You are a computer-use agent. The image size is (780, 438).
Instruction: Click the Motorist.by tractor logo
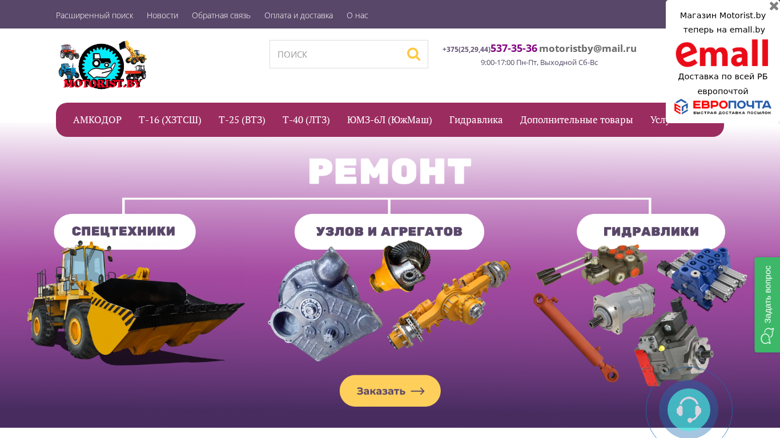103,65
